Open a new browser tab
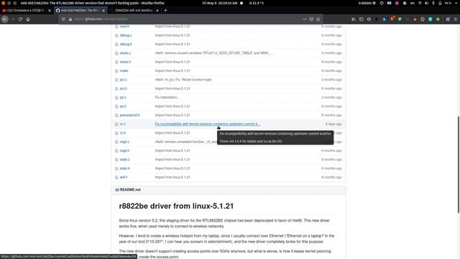Viewport: 460px width, 259px height. [x=165, y=10]
